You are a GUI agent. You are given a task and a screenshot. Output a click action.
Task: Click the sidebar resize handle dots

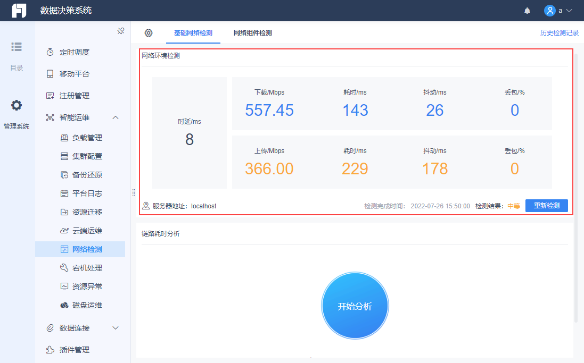tap(134, 192)
